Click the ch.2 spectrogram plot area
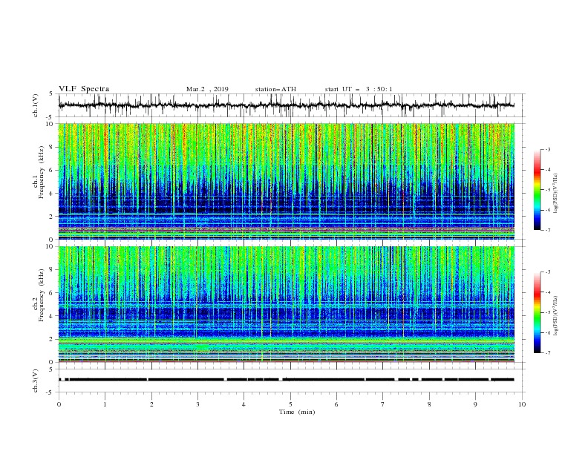 click(x=286, y=304)
